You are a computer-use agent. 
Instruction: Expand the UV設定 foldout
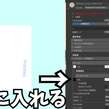pyautogui.click(x=90, y=47)
